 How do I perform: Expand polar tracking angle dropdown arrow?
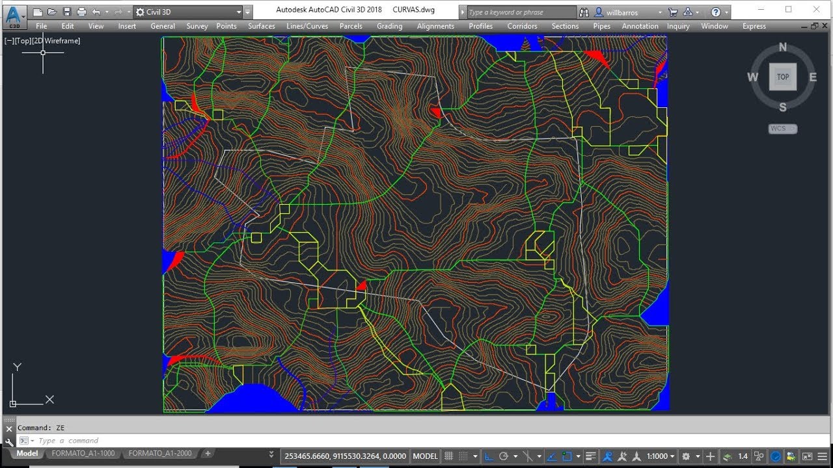(x=515, y=456)
